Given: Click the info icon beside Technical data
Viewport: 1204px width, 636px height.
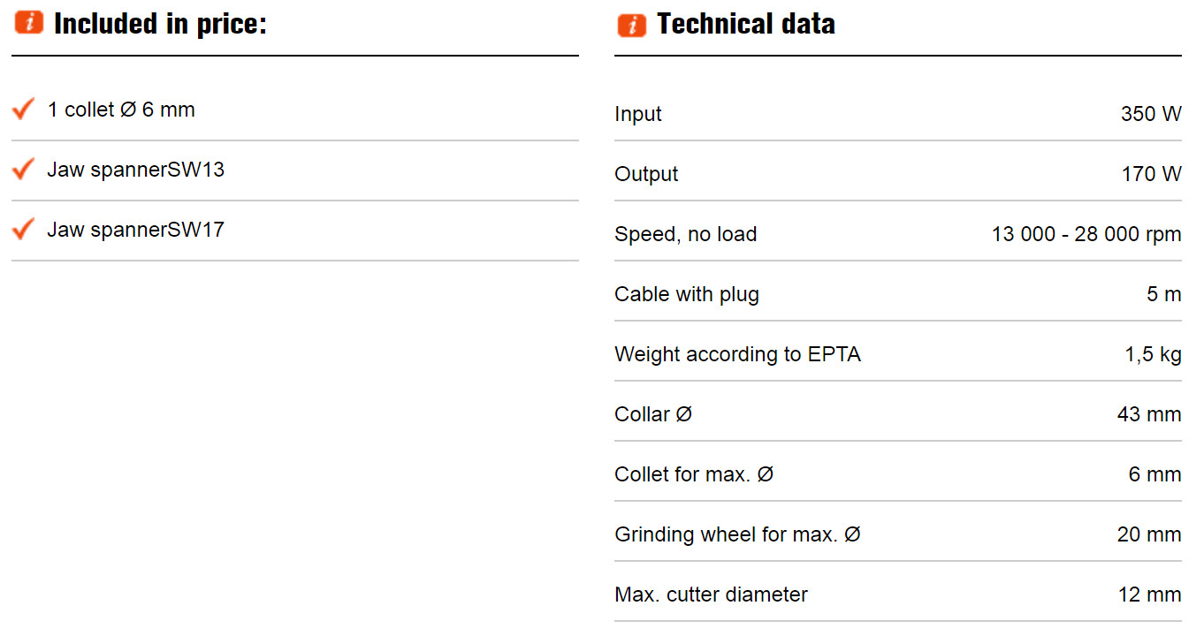Looking at the screenshot, I should point(632,24).
